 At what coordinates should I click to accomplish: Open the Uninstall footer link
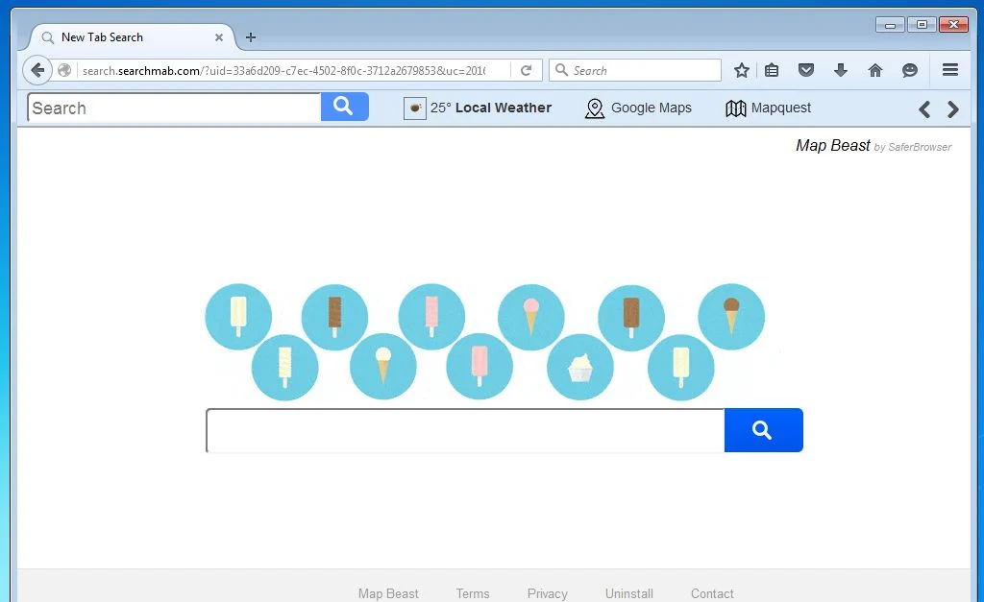coord(628,593)
